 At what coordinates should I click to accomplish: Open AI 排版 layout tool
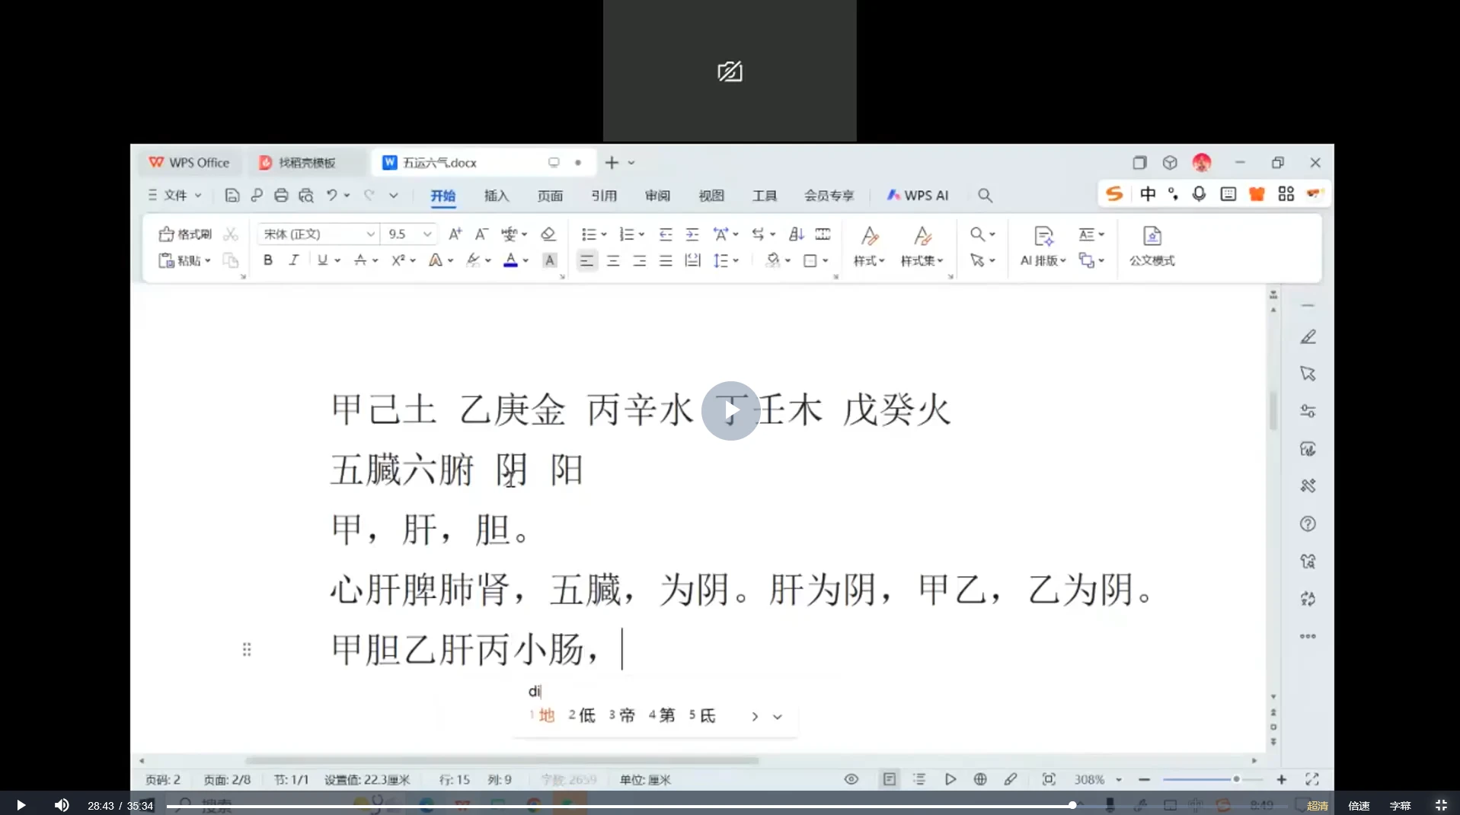click(1043, 246)
